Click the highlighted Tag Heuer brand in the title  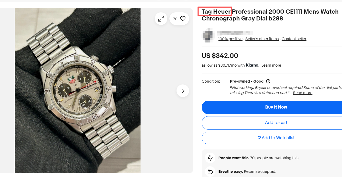click(215, 12)
